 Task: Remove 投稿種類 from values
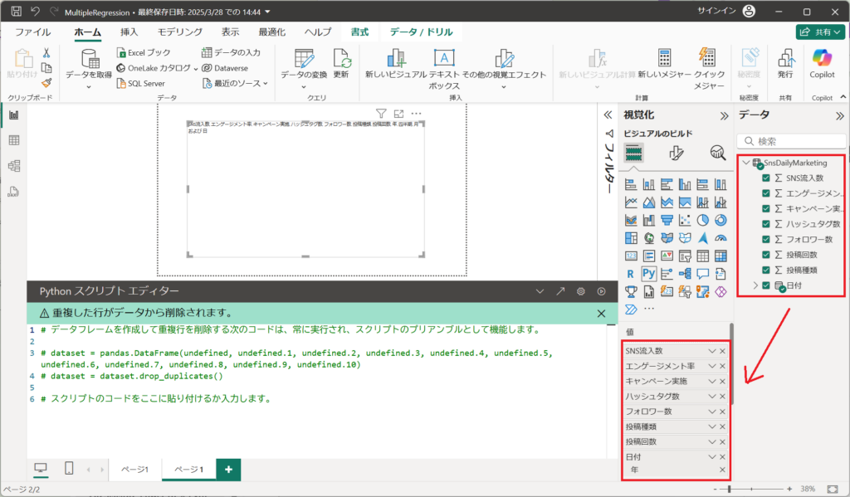pos(723,426)
